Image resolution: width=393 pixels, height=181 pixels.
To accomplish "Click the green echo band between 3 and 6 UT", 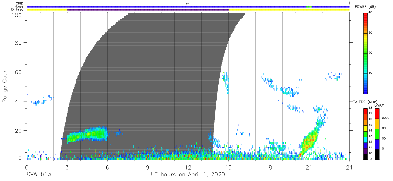I will 87,134.
